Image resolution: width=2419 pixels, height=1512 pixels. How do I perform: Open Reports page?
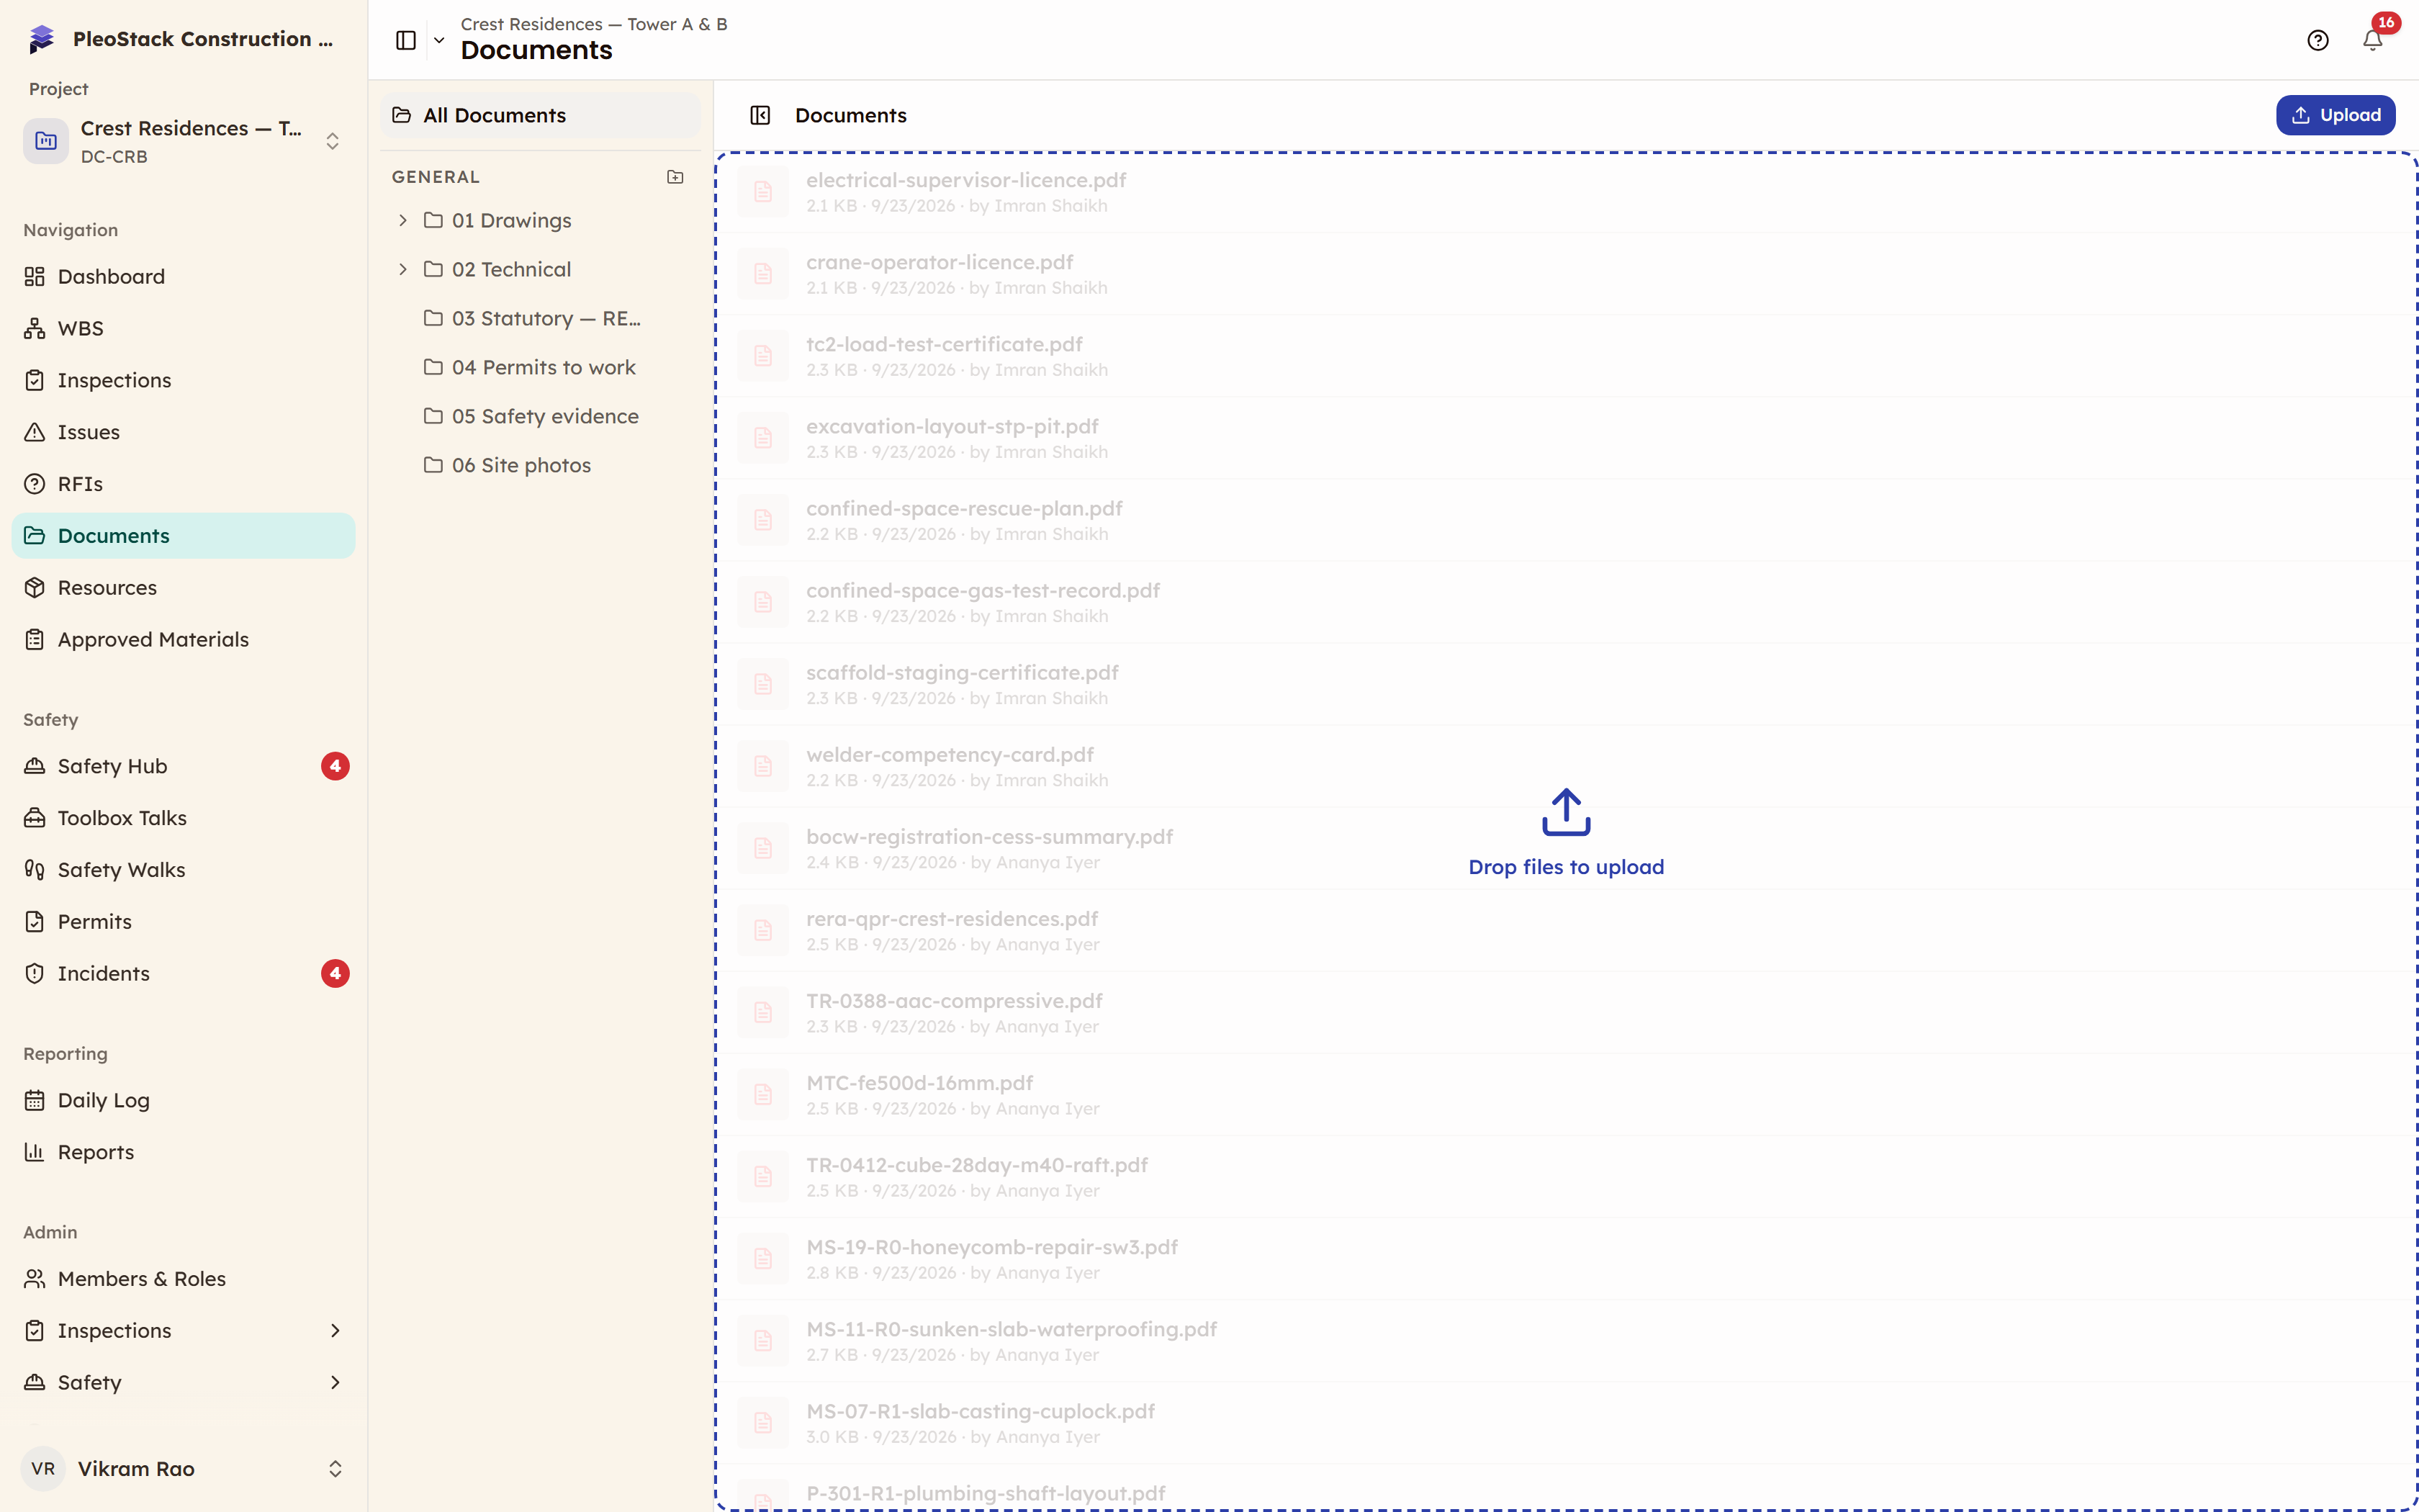pos(184,1152)
